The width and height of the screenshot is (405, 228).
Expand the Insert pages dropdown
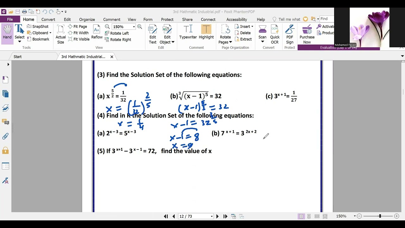tap(252, 27)
